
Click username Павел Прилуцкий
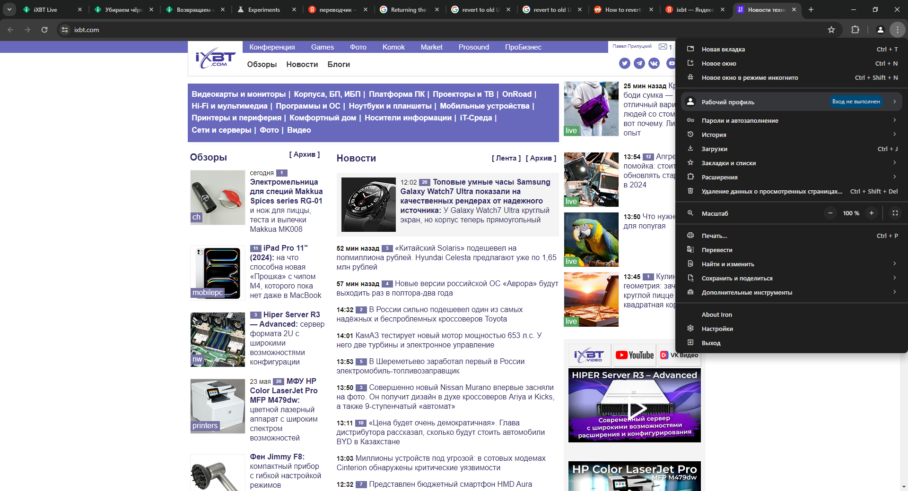tap(632, 46)
